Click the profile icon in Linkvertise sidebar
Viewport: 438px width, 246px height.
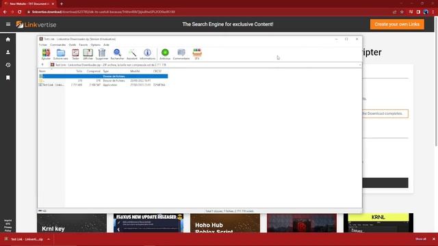click(x=8, y=52)
